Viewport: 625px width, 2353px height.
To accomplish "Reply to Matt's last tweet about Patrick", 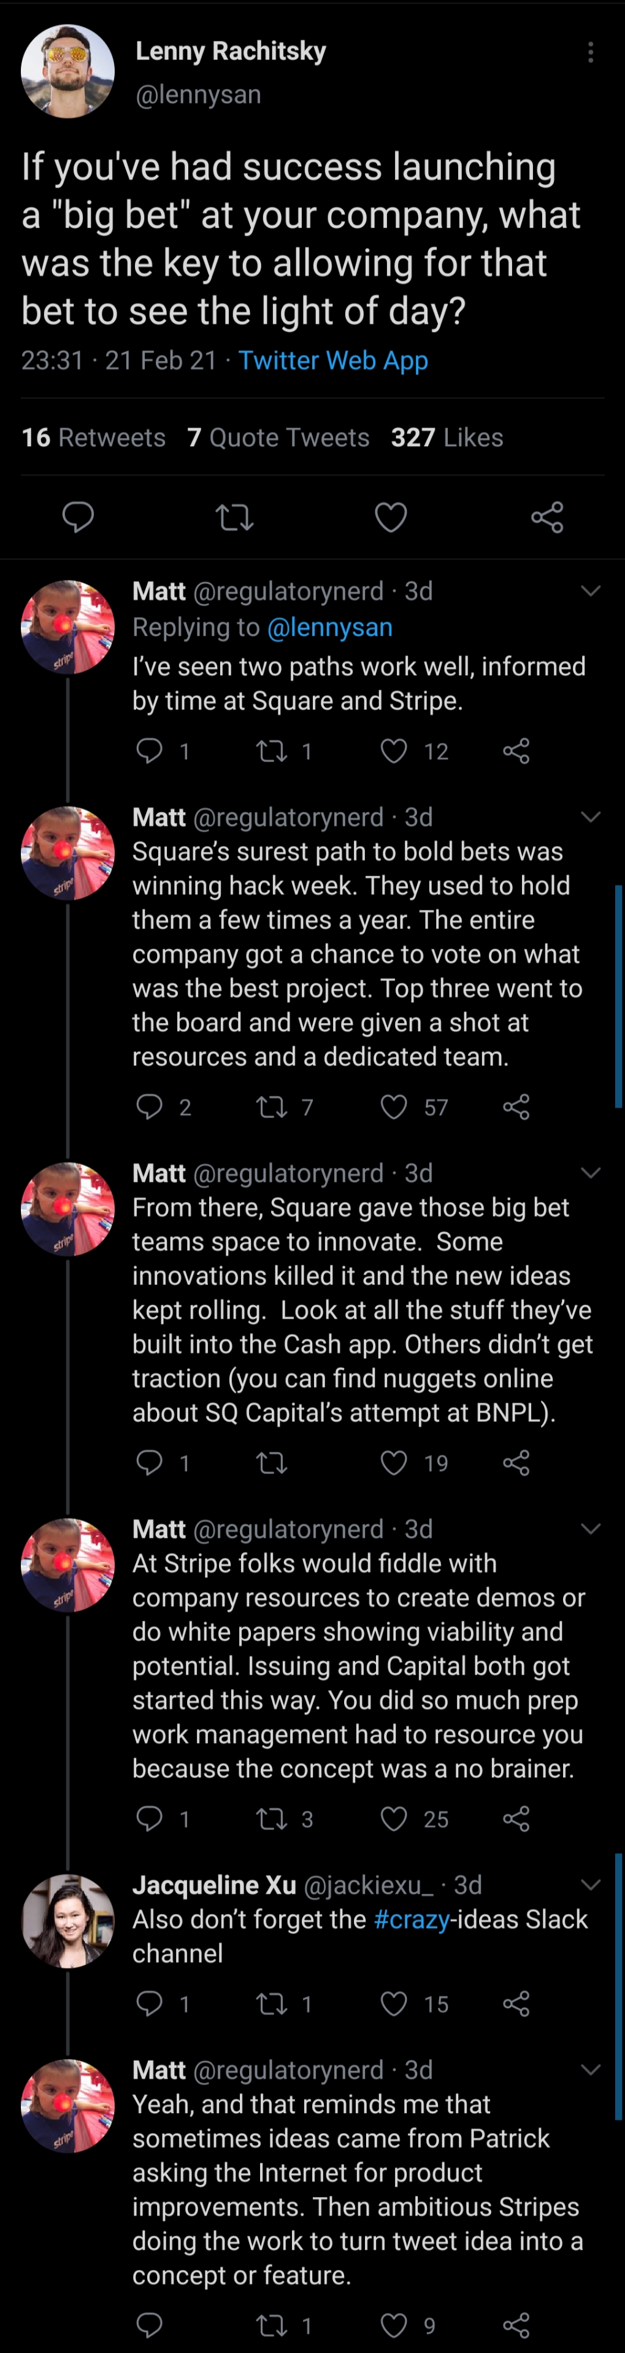I will 148,2325.
